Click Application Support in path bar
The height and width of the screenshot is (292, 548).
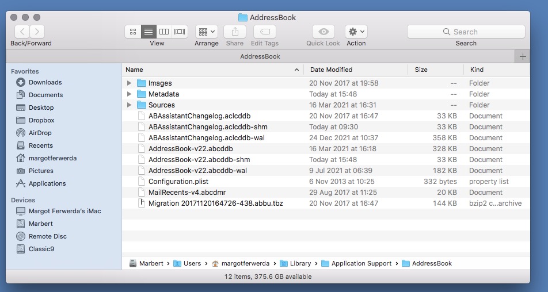(356, 263)
